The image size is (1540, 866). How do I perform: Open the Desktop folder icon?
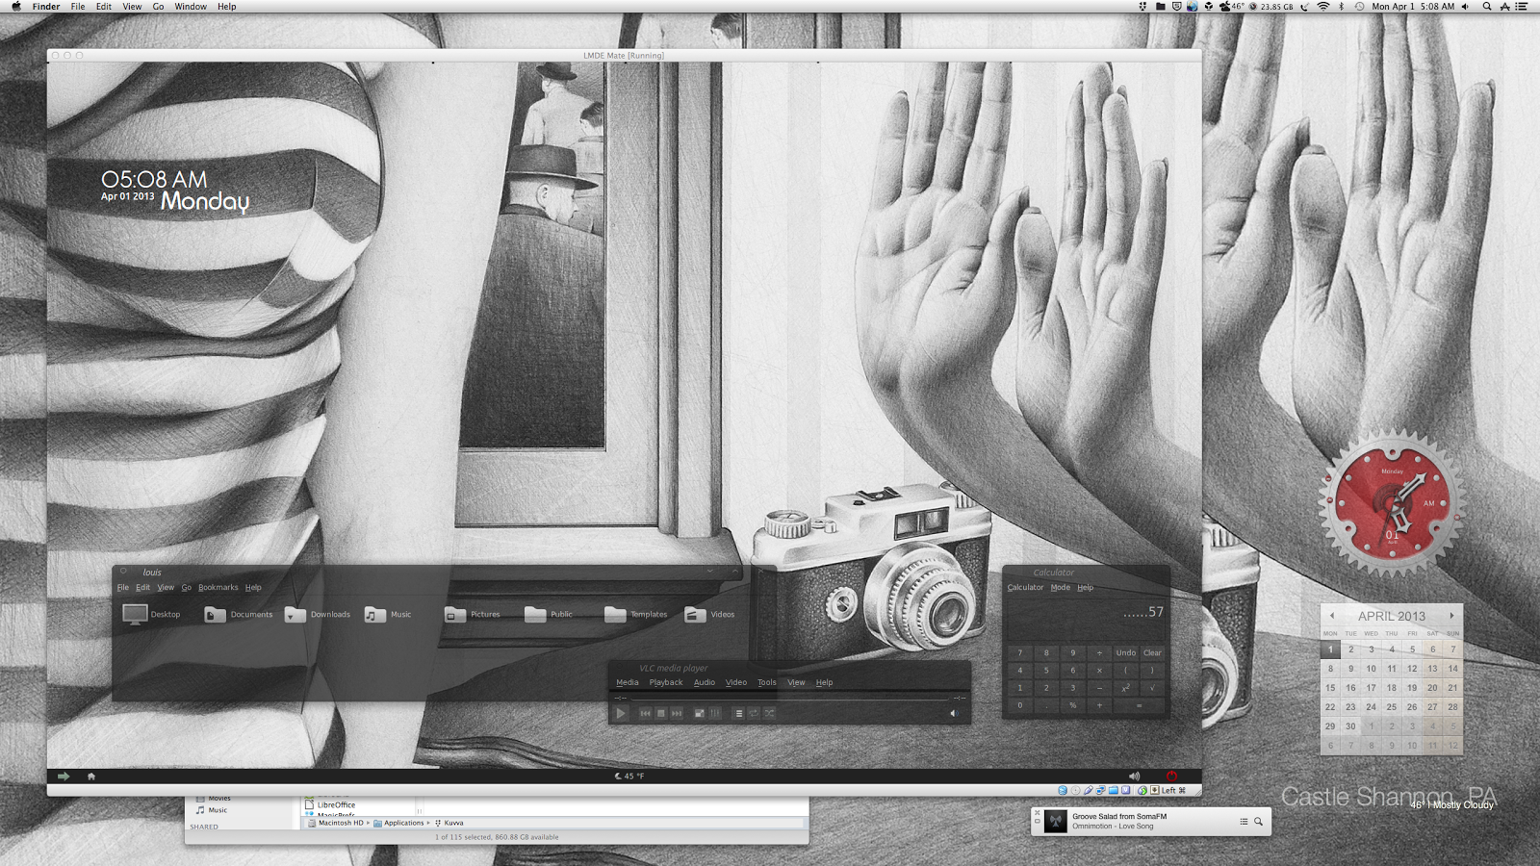[x=135, y=614]
